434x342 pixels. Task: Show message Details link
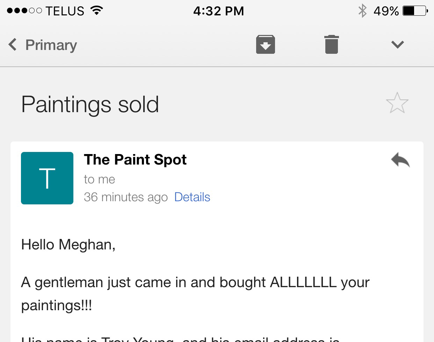click(192, 197)
